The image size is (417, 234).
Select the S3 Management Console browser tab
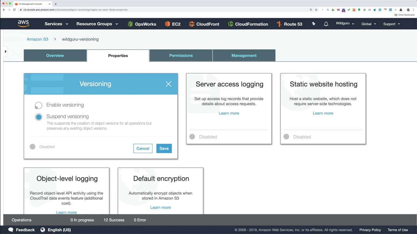[32, 4]
